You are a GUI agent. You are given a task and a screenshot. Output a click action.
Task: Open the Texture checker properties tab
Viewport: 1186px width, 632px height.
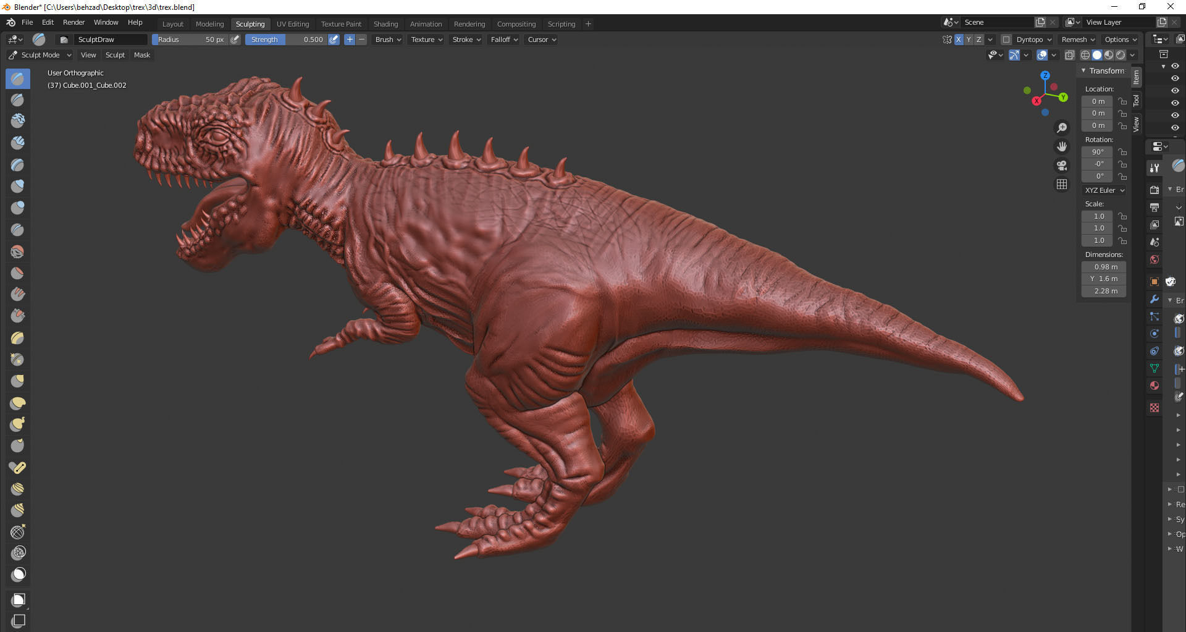point(1154,408)
